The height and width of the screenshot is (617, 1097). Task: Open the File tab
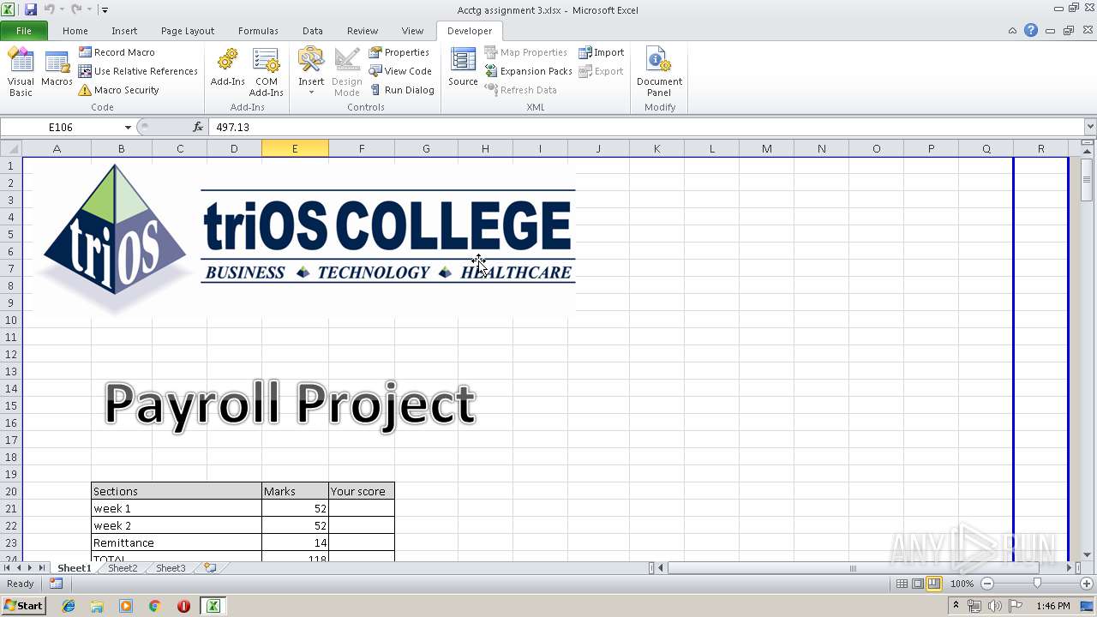[24, 31]
